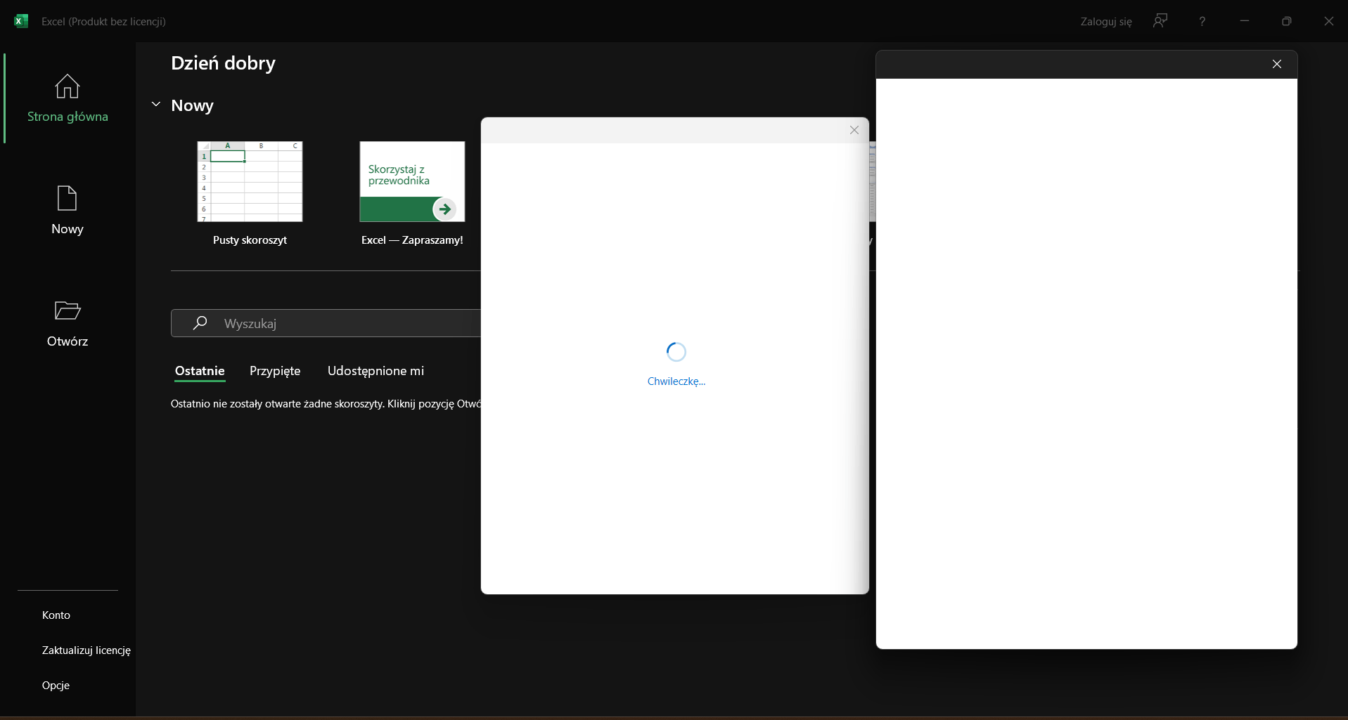Switch to the Udostępnione mi tab
The image size is (1348, 720).
(x=375, y=371)
